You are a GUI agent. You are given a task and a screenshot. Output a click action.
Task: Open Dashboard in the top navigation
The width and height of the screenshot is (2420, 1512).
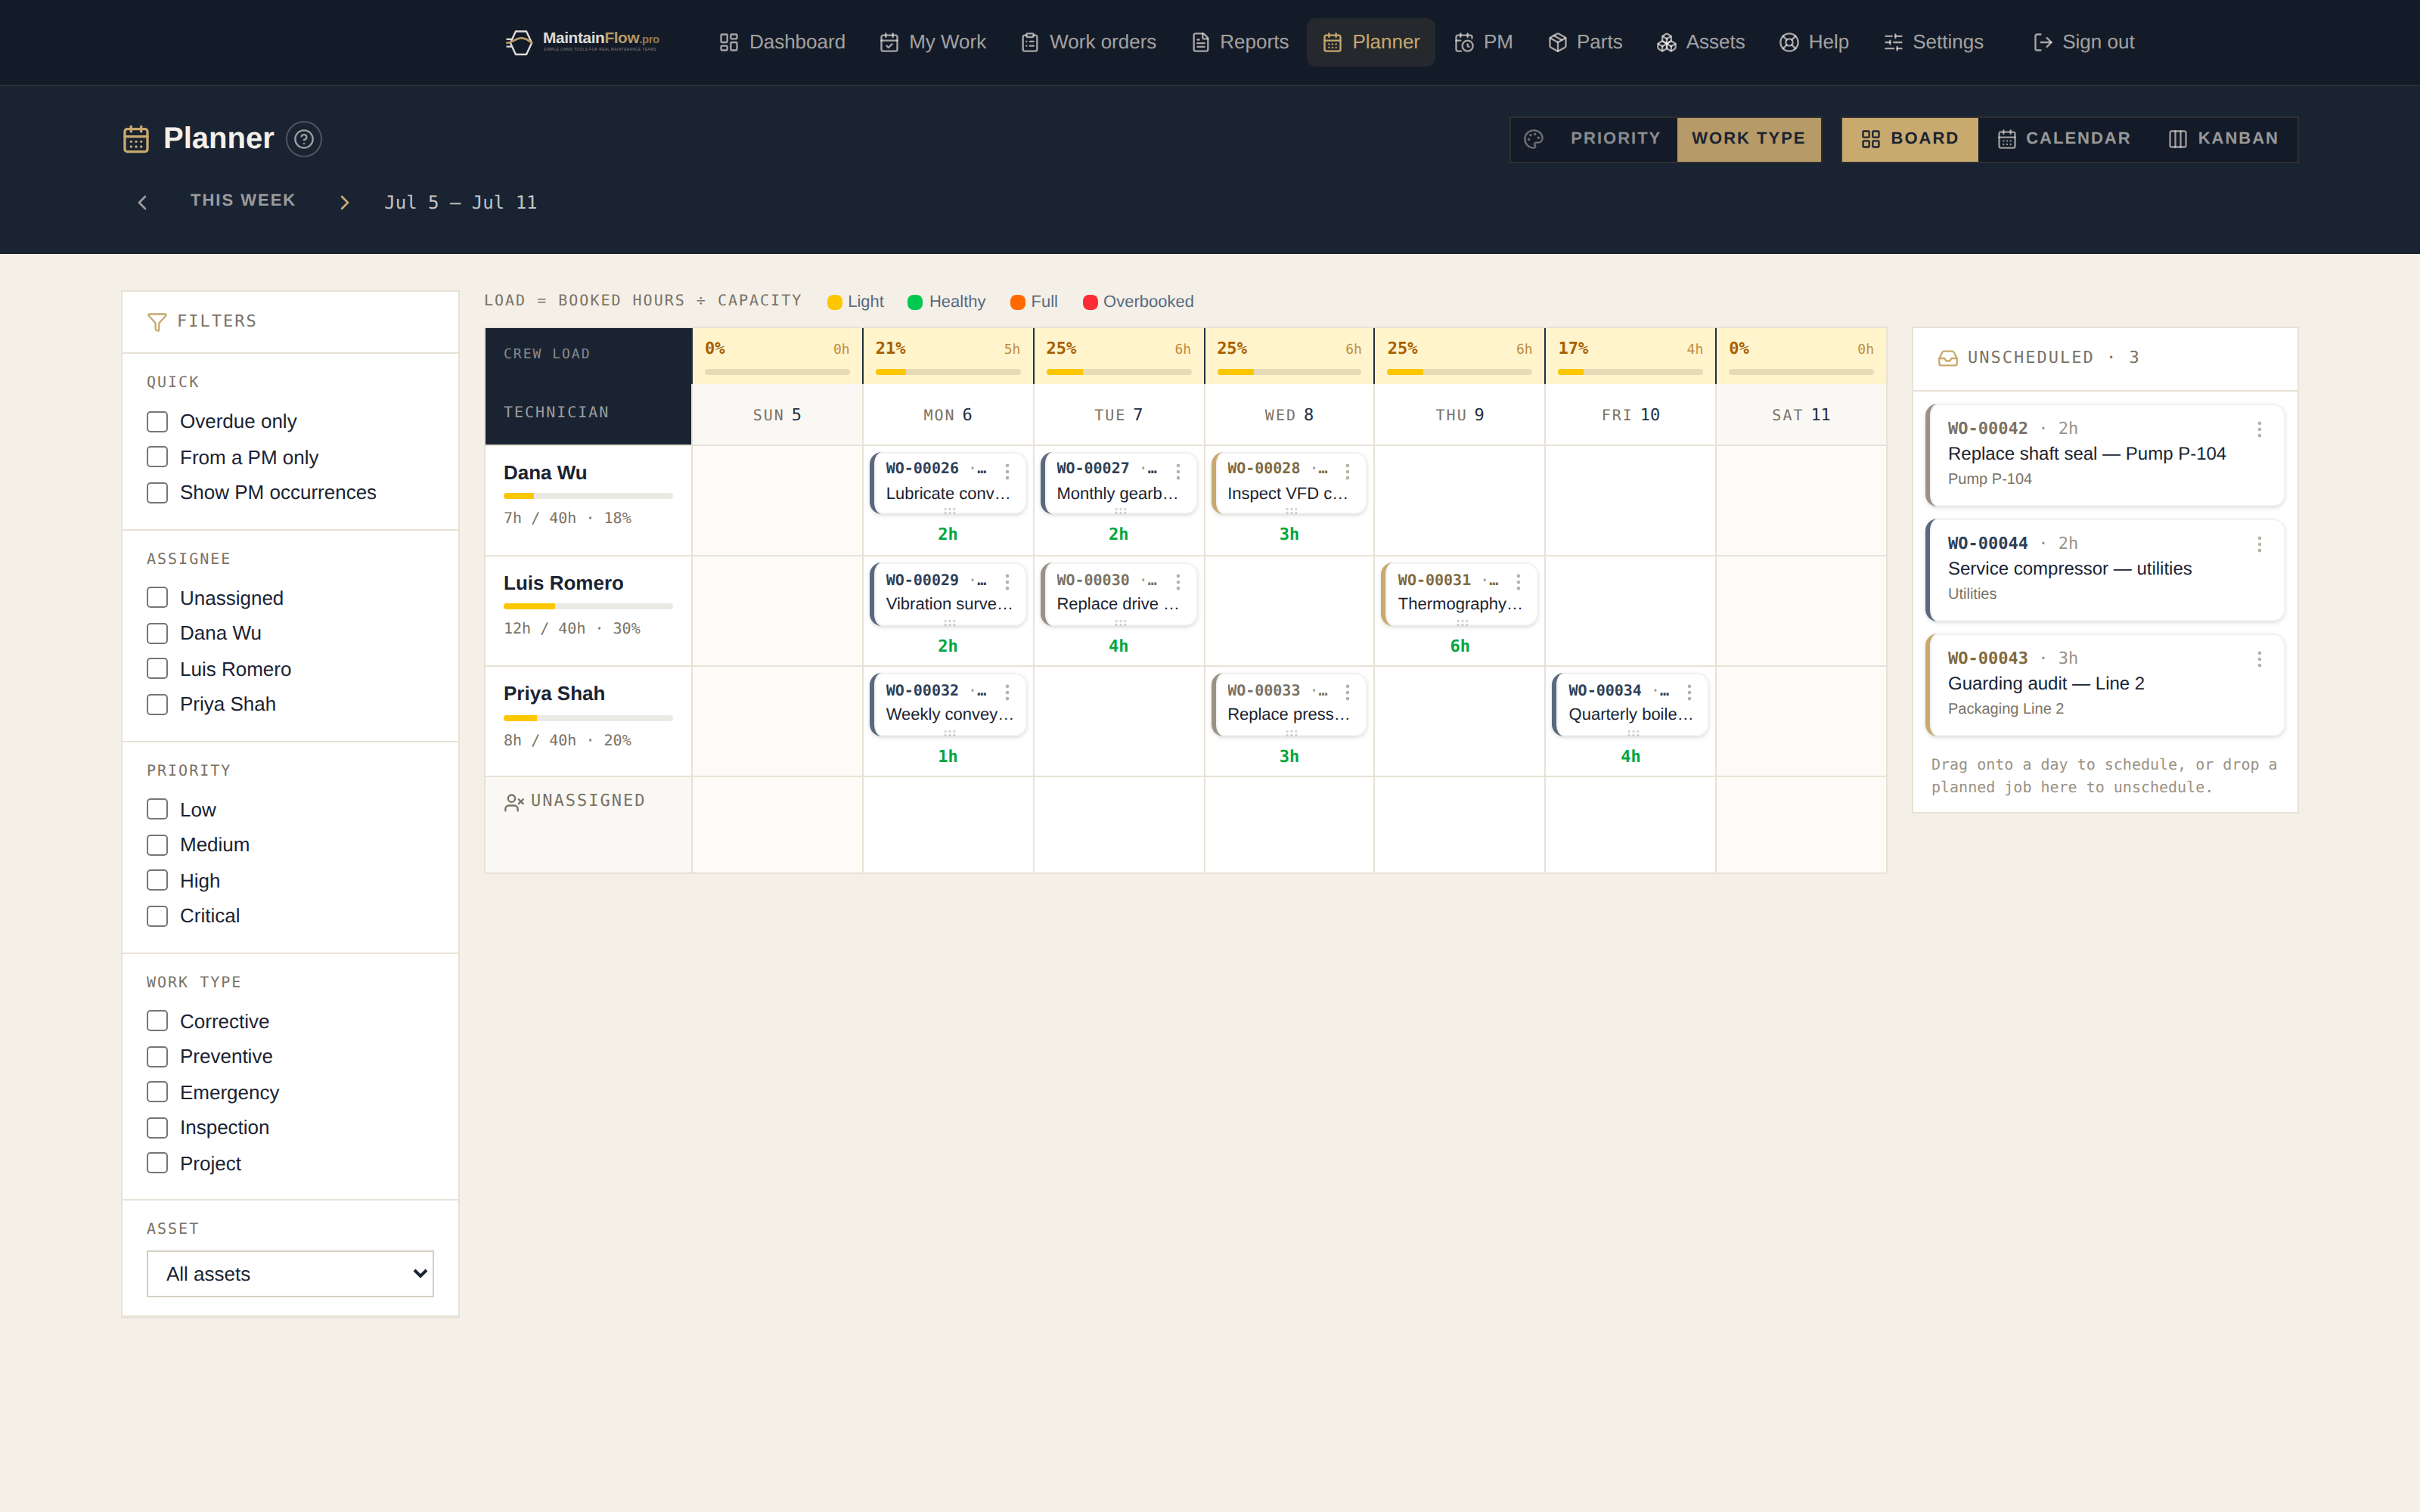tap(782, 42)
